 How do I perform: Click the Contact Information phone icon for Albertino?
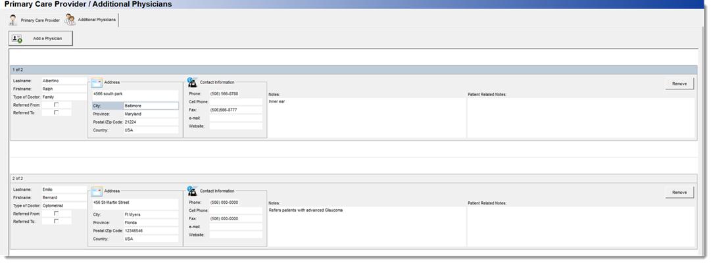point(192,82)
